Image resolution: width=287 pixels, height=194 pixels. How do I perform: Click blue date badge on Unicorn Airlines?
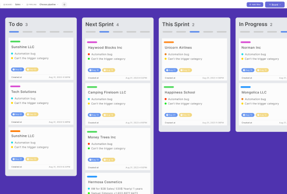pyautogui.click(x=171, y=70)
